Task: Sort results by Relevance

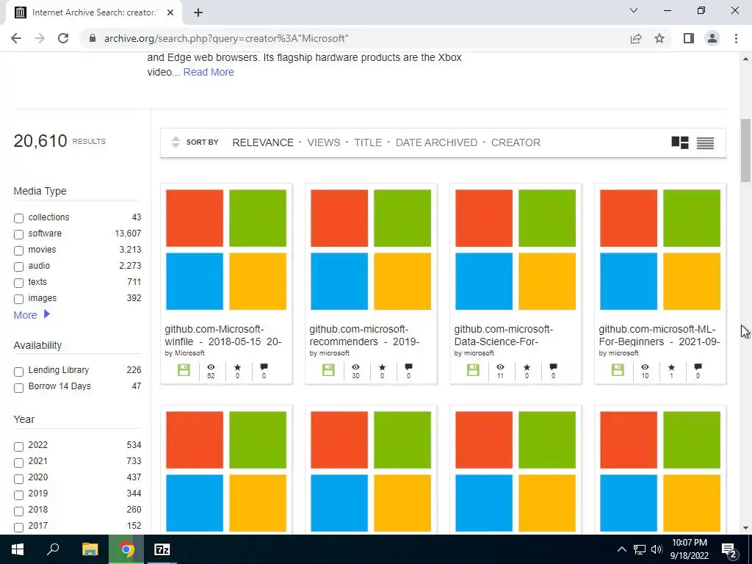Action: (x=263, y=142)
